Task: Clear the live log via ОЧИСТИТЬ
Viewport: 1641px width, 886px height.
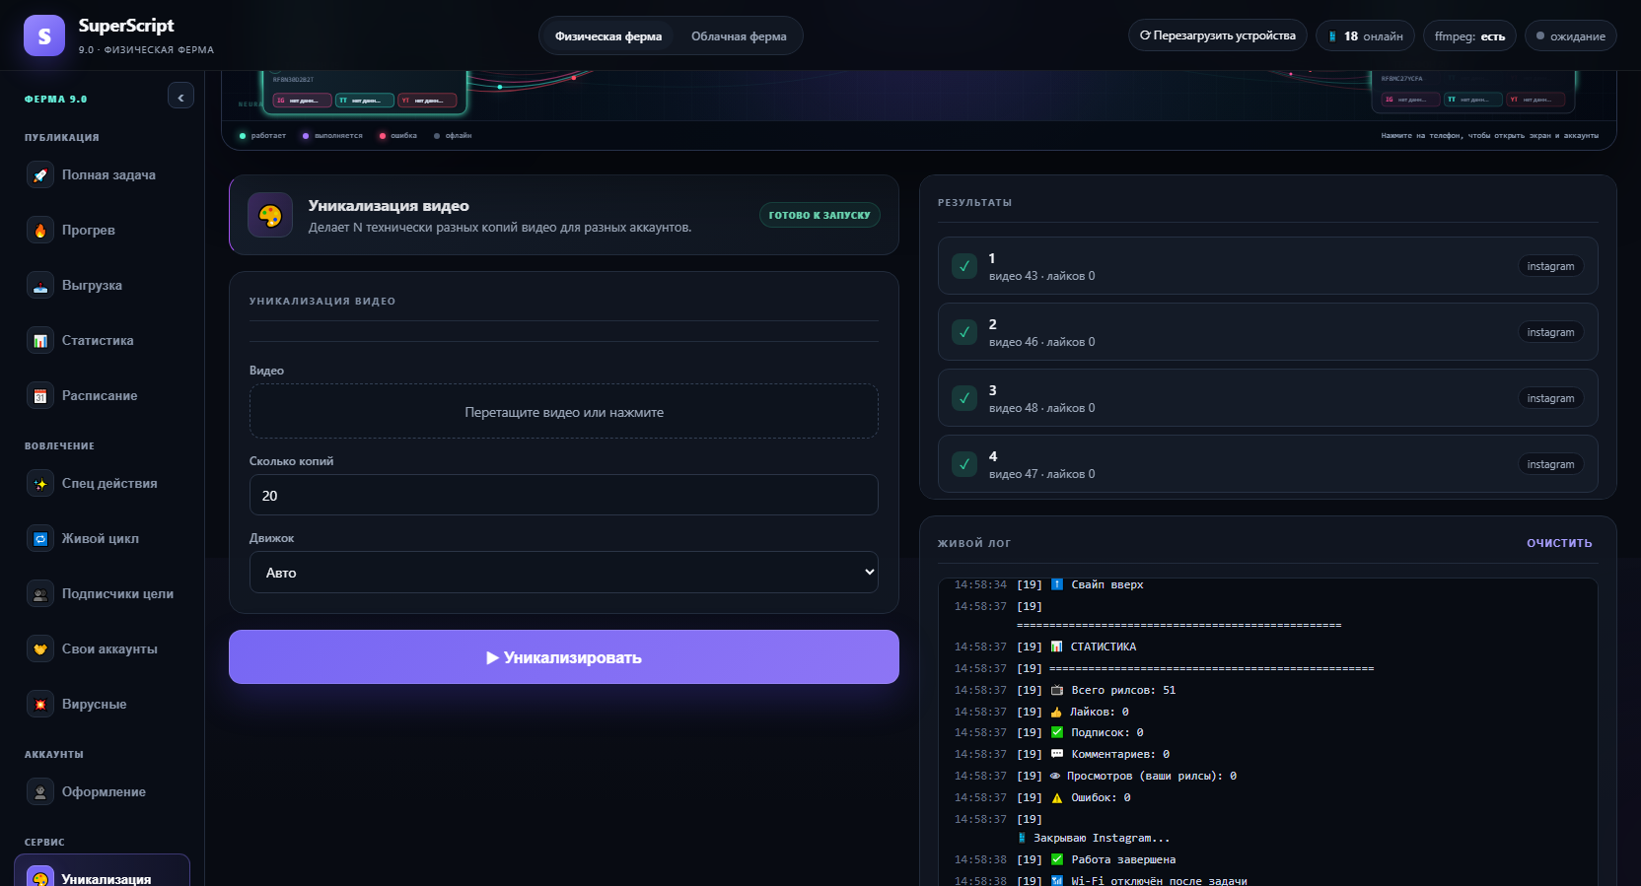Action: pyautogui.click(x=1559, y=543)
